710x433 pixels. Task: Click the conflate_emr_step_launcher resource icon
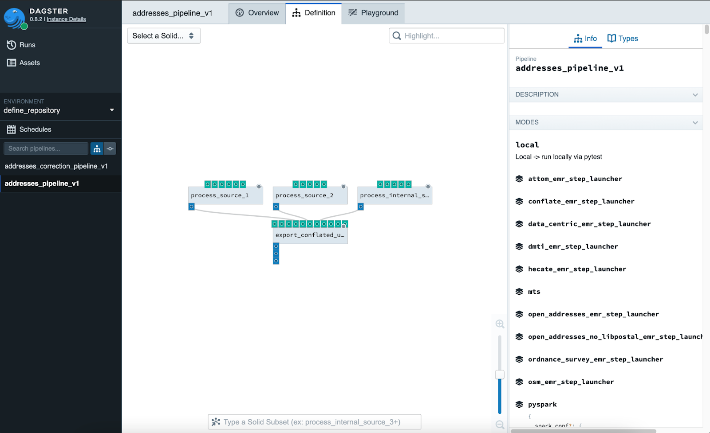tap(519, 201)
